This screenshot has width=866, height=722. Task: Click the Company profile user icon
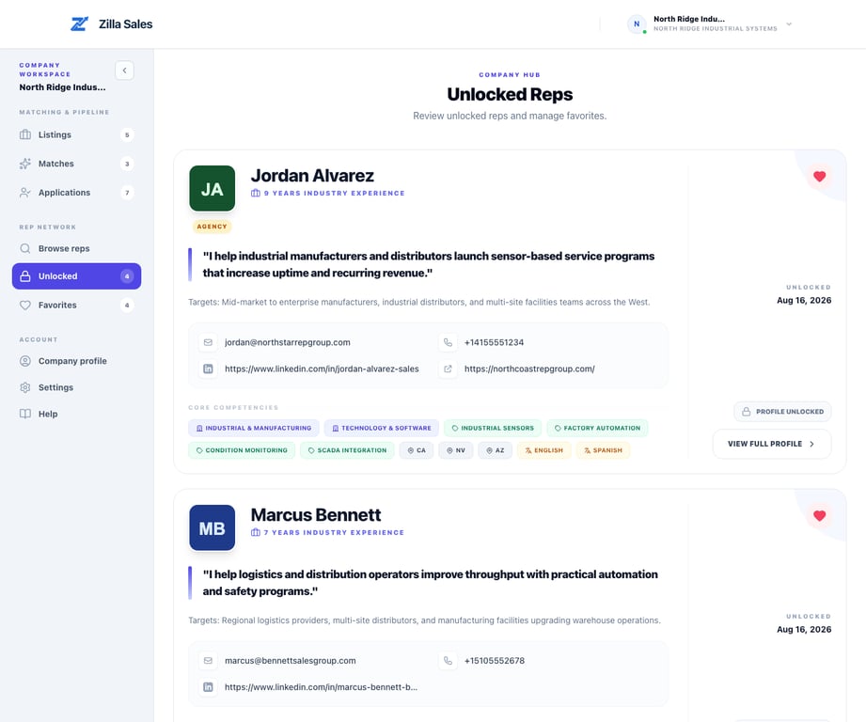[x=25, y=361]
